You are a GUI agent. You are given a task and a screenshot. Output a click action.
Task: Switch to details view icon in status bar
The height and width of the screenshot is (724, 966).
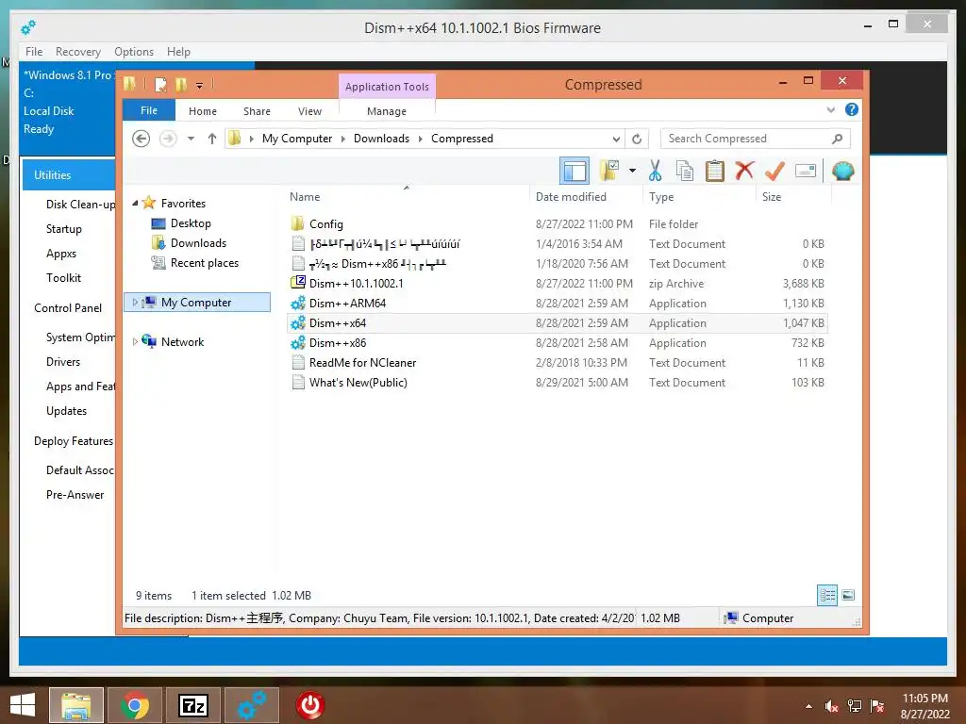point(826,595)
